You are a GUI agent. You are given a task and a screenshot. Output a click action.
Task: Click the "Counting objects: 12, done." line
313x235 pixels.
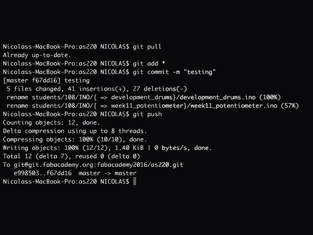click(51, 122)
